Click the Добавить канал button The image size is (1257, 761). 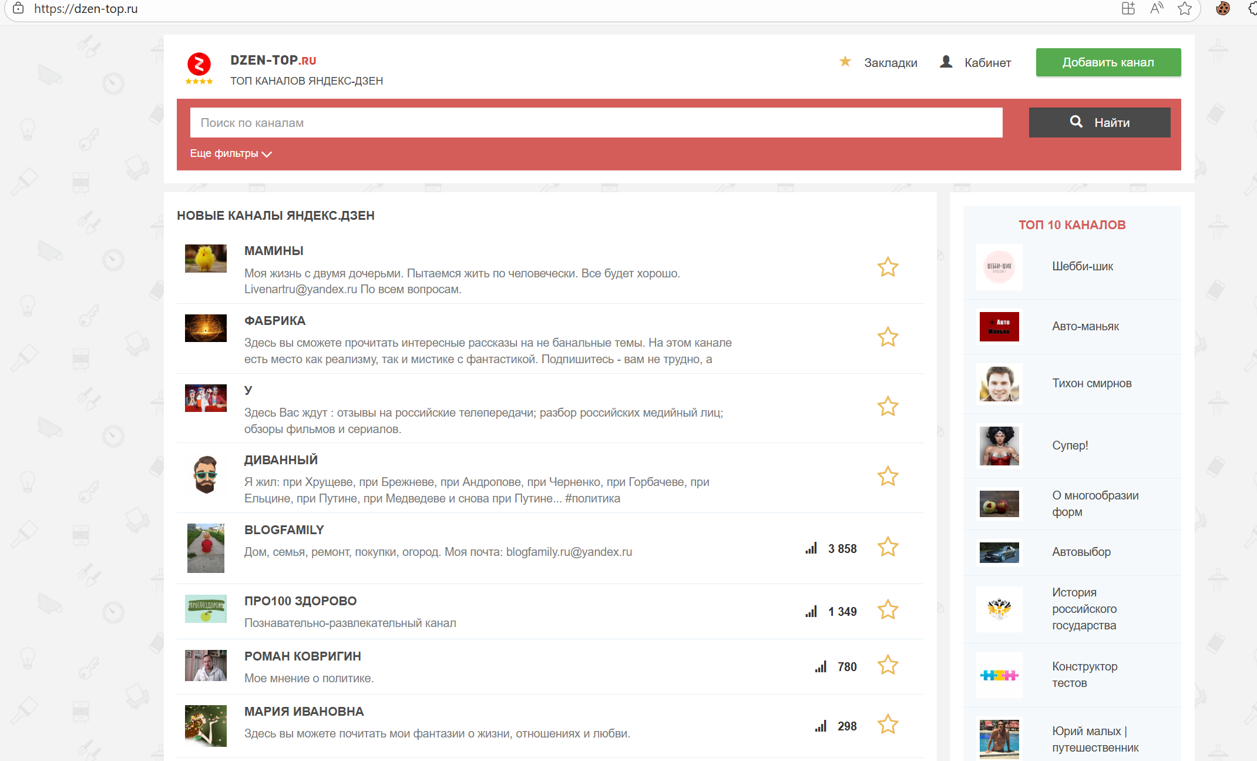coord(1108,62)
